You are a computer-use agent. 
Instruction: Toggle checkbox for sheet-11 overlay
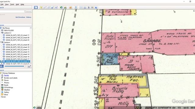click(2, 35)
